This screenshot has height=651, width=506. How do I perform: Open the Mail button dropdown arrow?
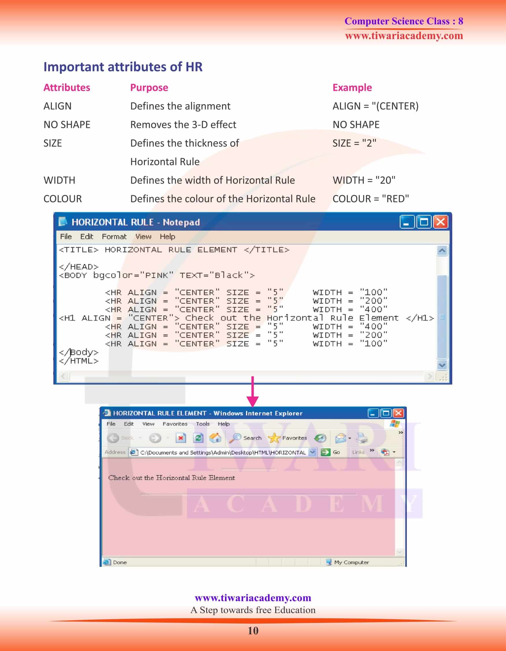click(x=350, y=438)
